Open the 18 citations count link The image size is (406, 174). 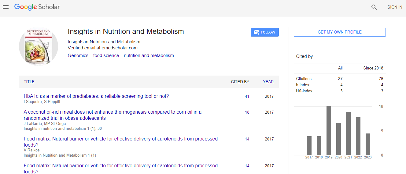click(247, 112)
